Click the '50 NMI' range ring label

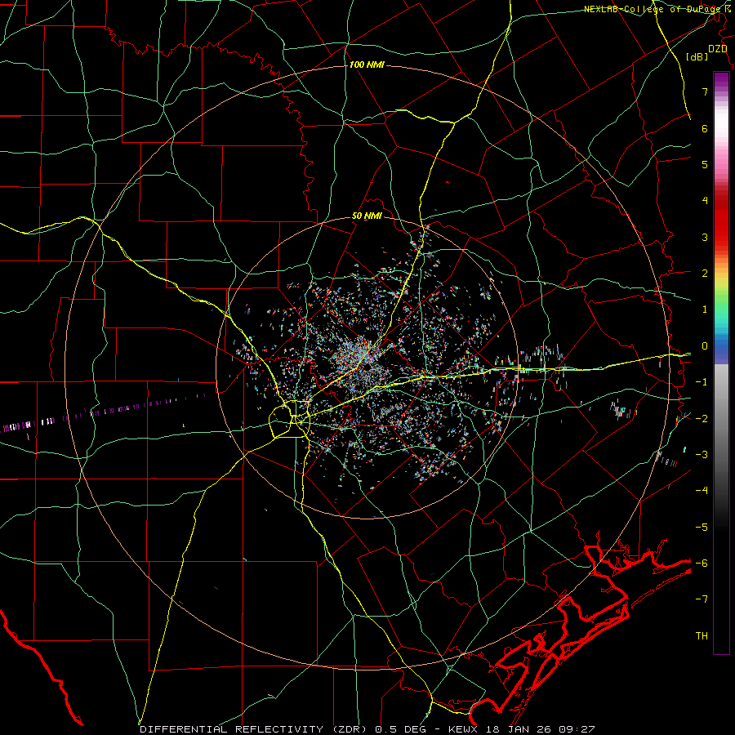pos(367,216)
